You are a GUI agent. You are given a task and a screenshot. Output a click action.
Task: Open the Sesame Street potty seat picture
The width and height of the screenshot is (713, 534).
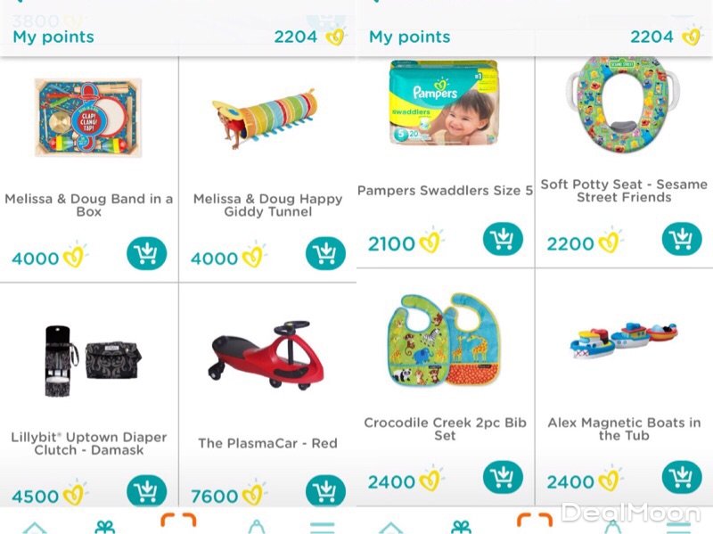[x=623, y=104]
